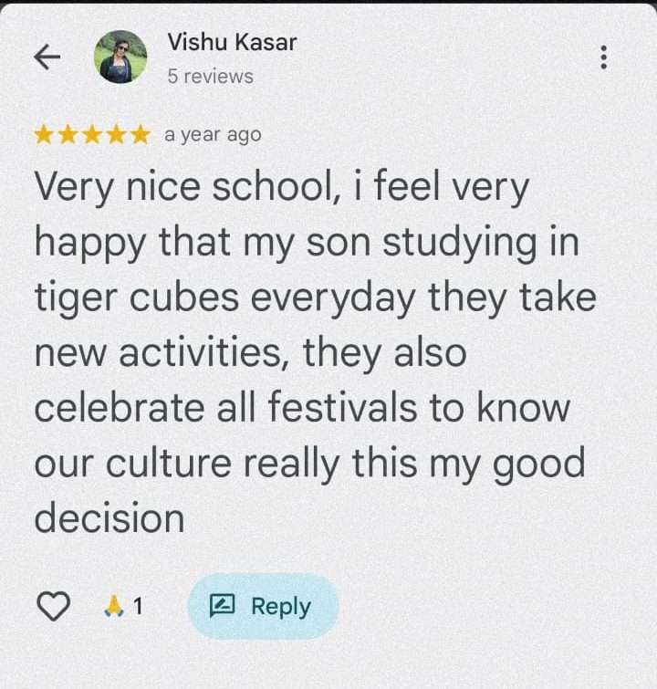The width and height of the screenshot is (657, 689).
Task: Tap the "celebrate all festivals" review line
Action: tap(228, 408)
